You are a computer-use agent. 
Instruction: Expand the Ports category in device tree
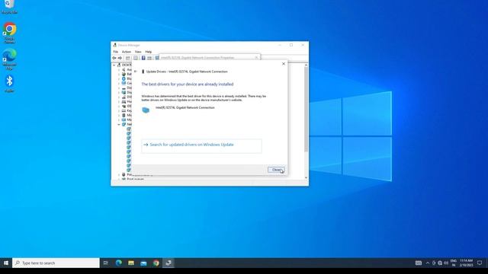[119, 174]
